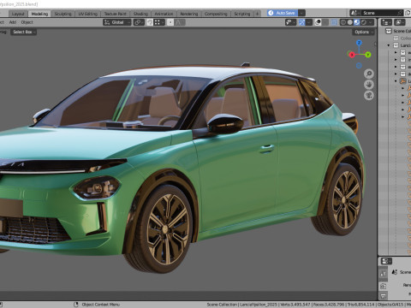Click the new scene copy icon
The image size is (411, 308).
pyautogui.click(x=408, y=13)
